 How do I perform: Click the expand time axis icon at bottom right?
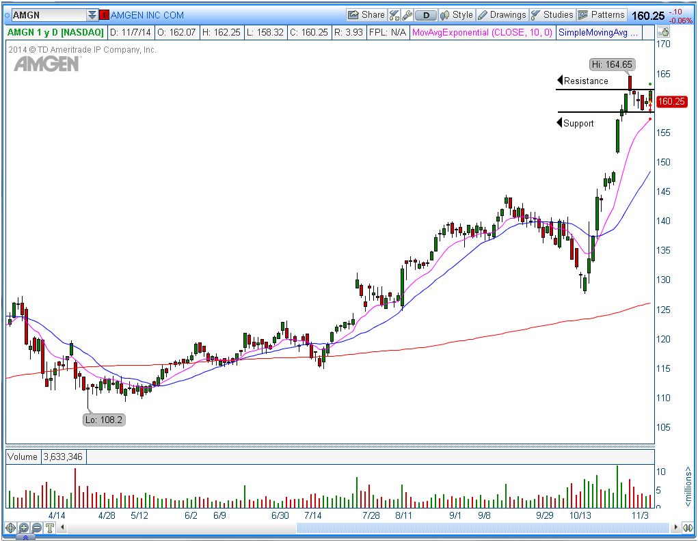click(x=688, y=528)
